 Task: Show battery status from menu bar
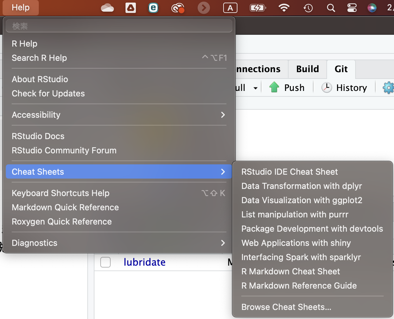(x=258, y=8)
